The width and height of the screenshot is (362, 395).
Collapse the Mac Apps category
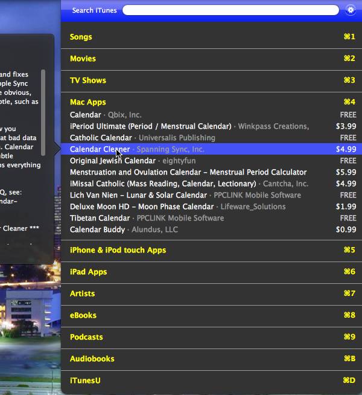point(211,102)
